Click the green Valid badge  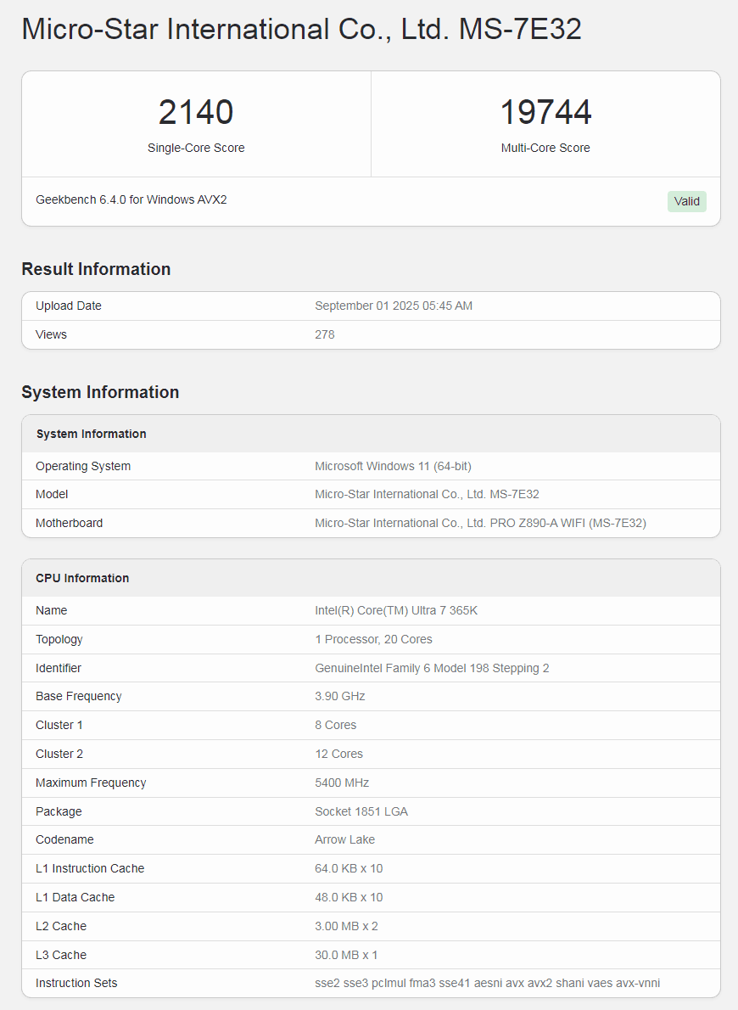coord(686,201)
